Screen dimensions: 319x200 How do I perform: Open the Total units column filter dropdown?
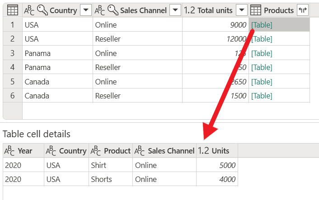[x=241, y=10]
